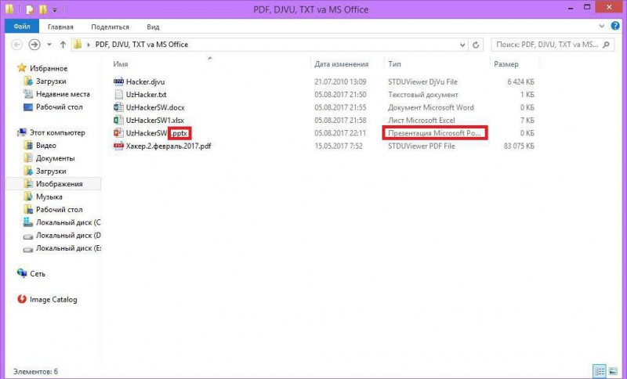The height and width of the screenshot is (379, 627).
Task: Click the 83 075 КБ size cell
Action: (519, 146)
